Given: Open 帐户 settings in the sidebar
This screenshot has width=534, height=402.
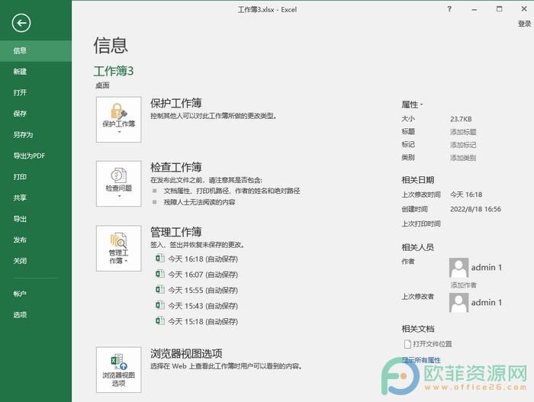Looking at the screenshot, I should coord(36,294).
